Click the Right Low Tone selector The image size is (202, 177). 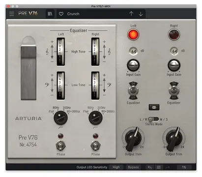tap(95, 86)
